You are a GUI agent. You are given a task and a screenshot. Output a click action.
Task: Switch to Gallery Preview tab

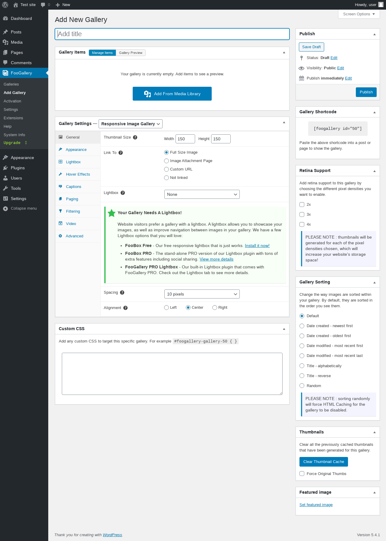click(131, 53)
